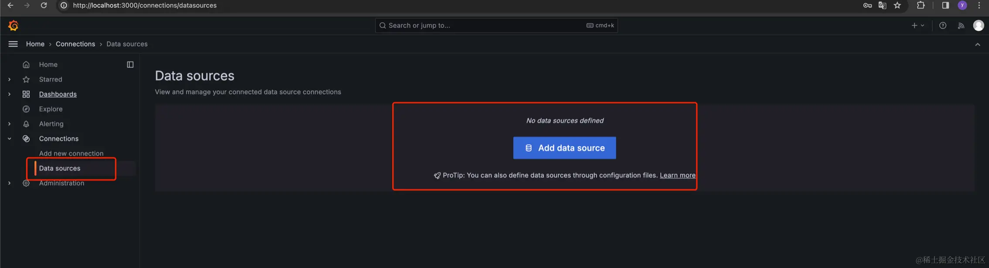
Task: Go to Connections in the breadcrumb
Action: [75, 44]
